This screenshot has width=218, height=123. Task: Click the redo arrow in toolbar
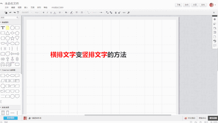point(14,13)
